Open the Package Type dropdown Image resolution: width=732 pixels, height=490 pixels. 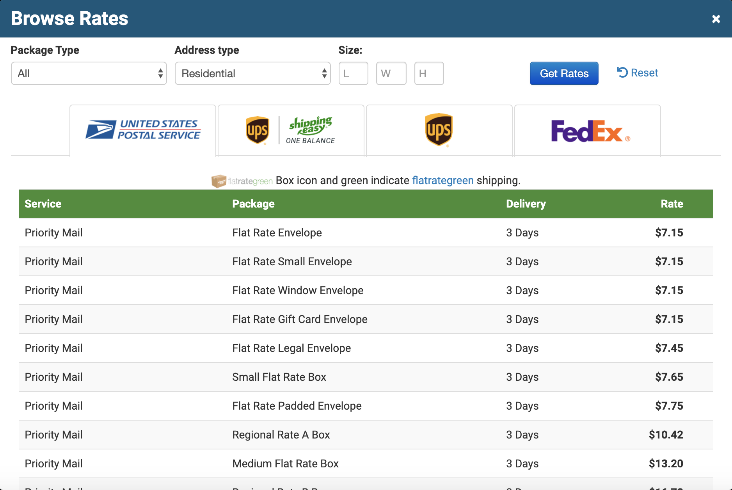point(89,73)
